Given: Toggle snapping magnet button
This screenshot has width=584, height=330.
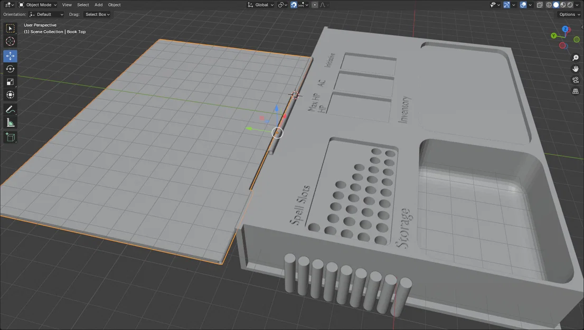Looking at the screenshot, I should click(294, 5).
